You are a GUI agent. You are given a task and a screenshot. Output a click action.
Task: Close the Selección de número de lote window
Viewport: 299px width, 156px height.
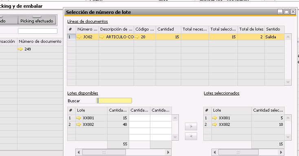(293, 12)
